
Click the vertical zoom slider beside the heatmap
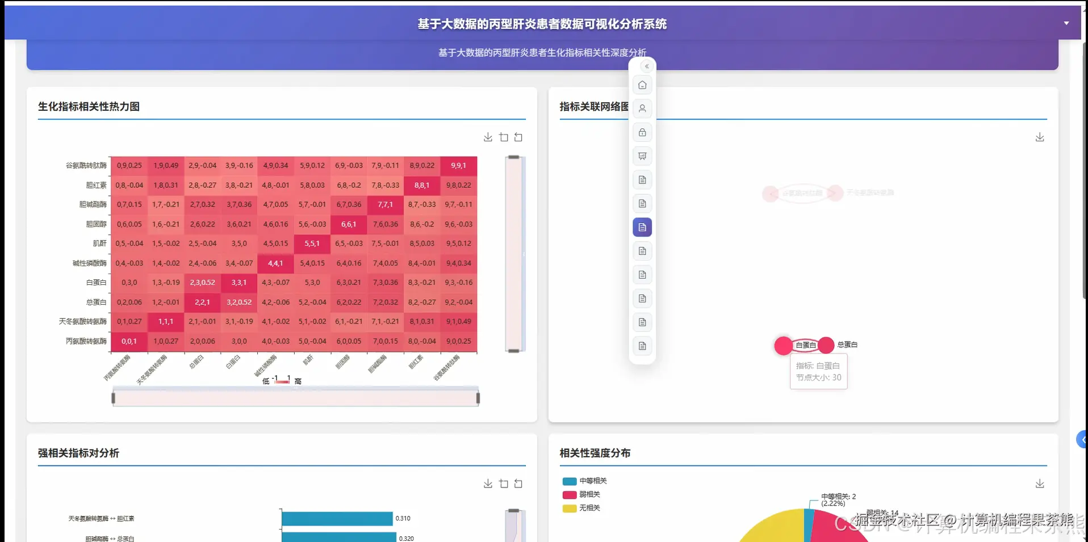tap(514, 254)
